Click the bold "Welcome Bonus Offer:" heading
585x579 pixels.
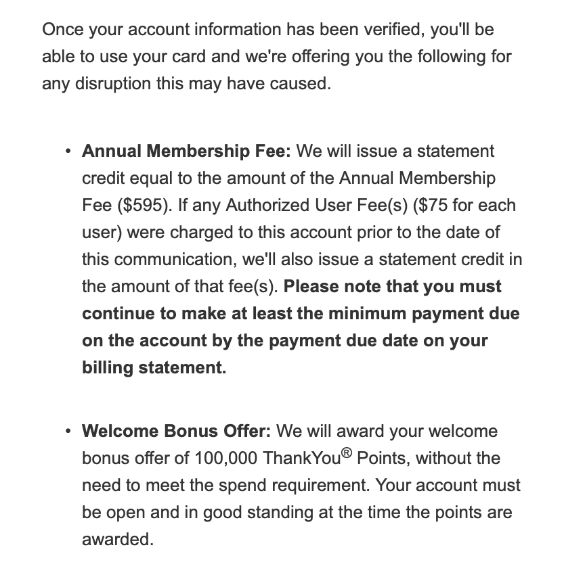[x=176, y=432]
